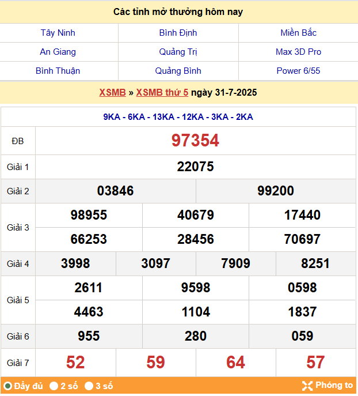Image resolution: width=358 pixels, height=396 pixels.
Task: Click the Giải 4 number 8251
Action: (x=315, y=263)
